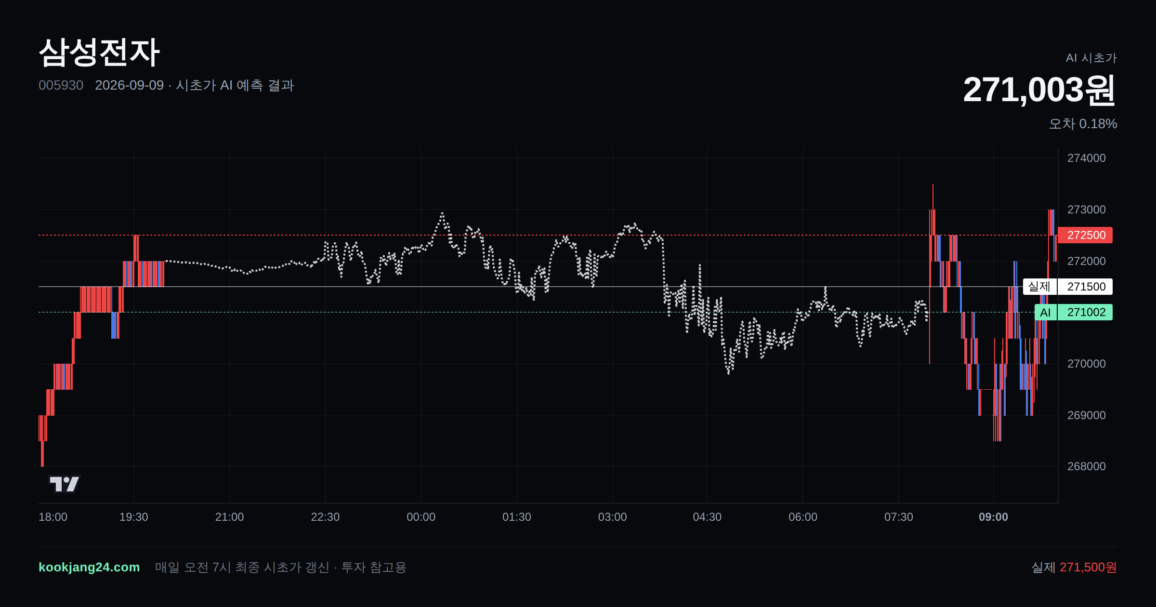Click the date text 2026-09-09
Screen dimensions: 1156x607
(129, 85)
